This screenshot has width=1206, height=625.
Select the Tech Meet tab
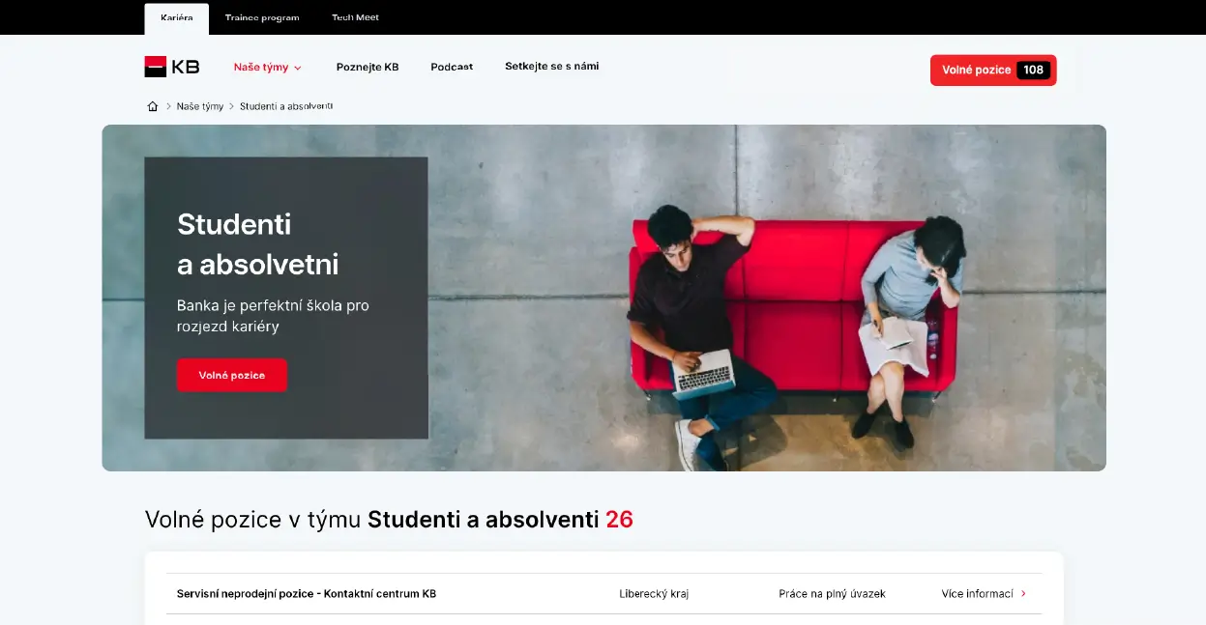355,17
